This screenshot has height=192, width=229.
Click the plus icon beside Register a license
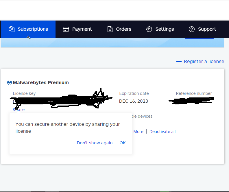click(x=179, y=62)
